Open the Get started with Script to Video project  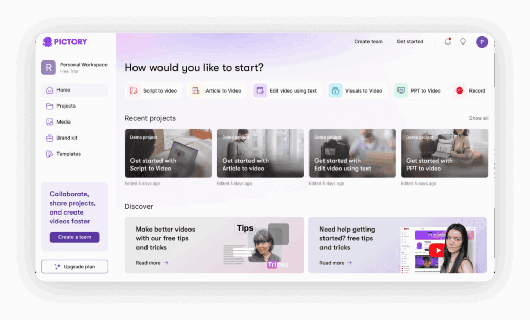click(x=168, y=154)
